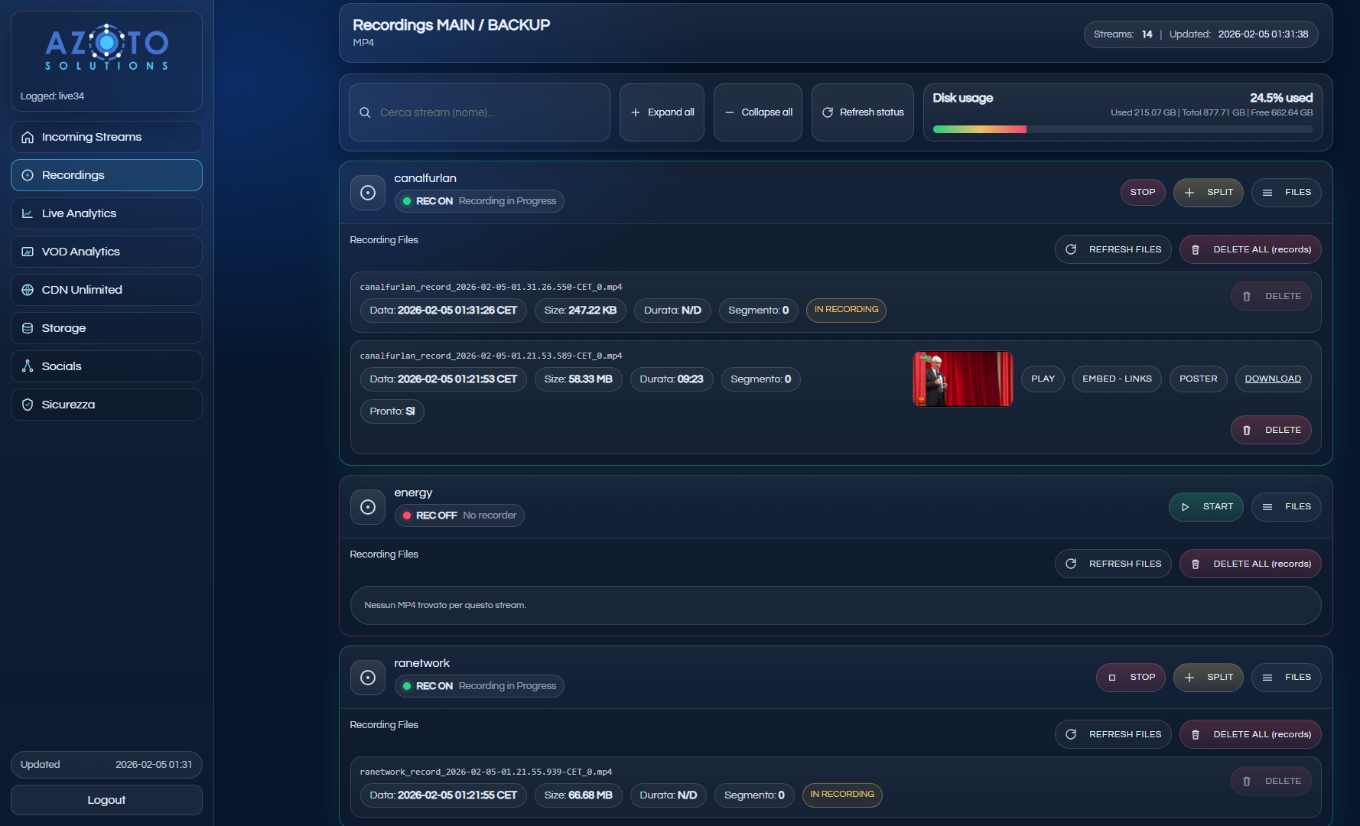Click the trash icon on DELETE ALL for energy

[x=1196, y=564]
